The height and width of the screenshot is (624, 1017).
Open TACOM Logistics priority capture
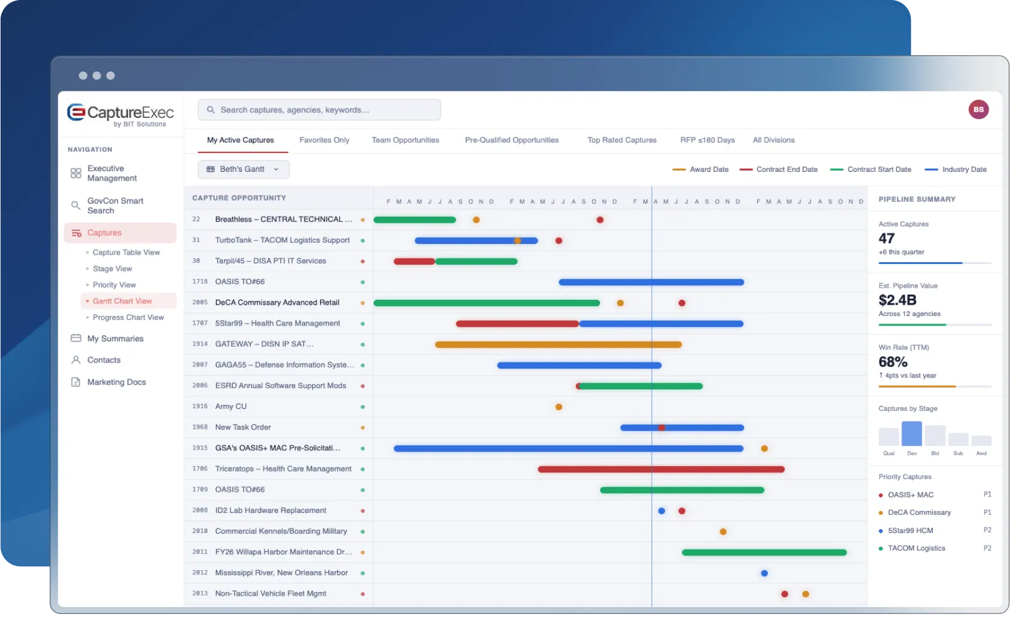tap(935, 549)
